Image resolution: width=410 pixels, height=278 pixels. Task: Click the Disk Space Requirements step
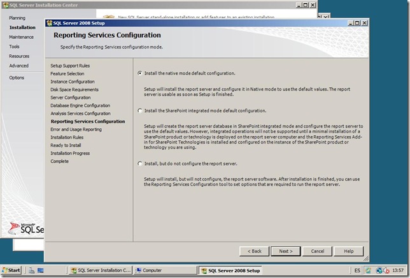pos(74,89)
